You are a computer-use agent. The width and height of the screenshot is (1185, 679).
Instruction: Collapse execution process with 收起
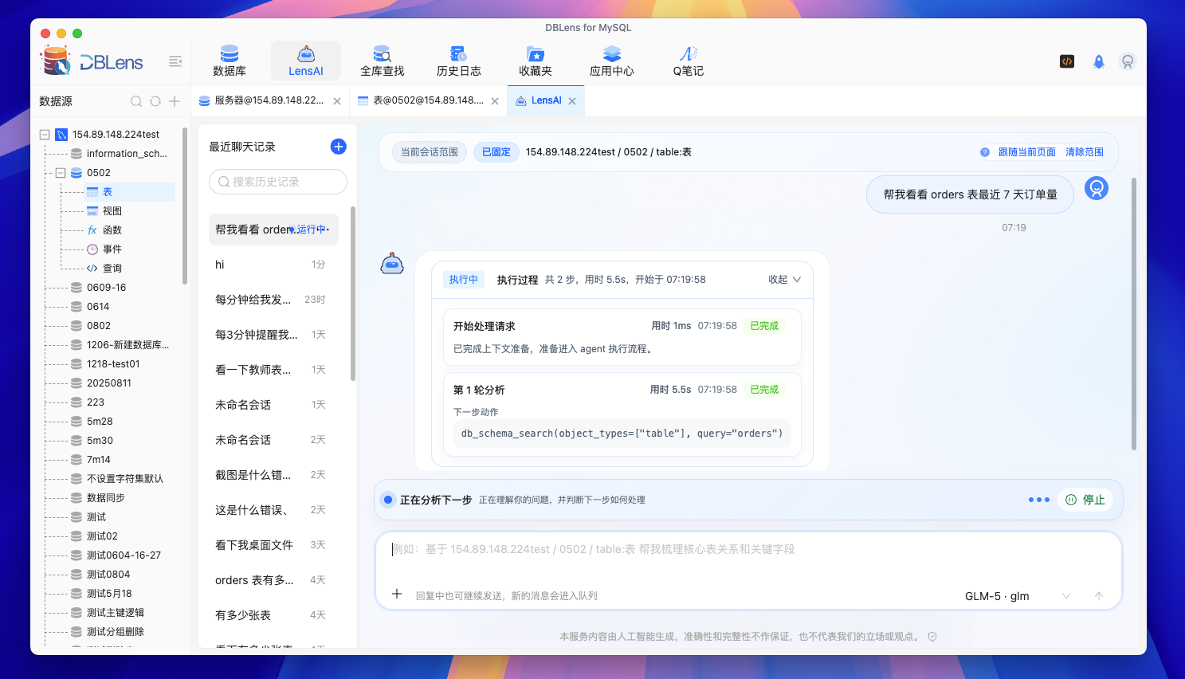coord(784,280)
